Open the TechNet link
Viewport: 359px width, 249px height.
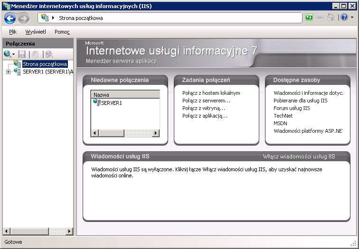pyautogui.click(x=283, y=116)
